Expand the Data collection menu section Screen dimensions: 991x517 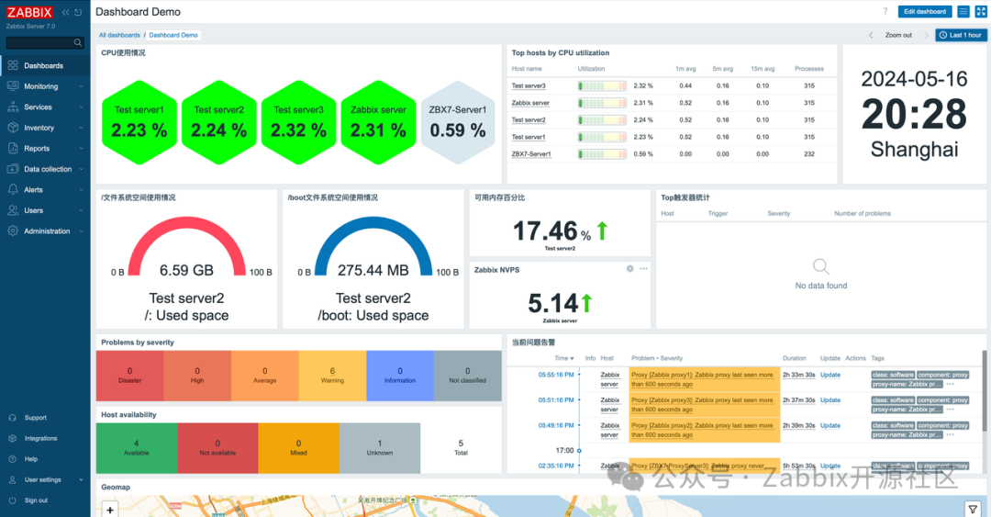click(x=45, y=169)
